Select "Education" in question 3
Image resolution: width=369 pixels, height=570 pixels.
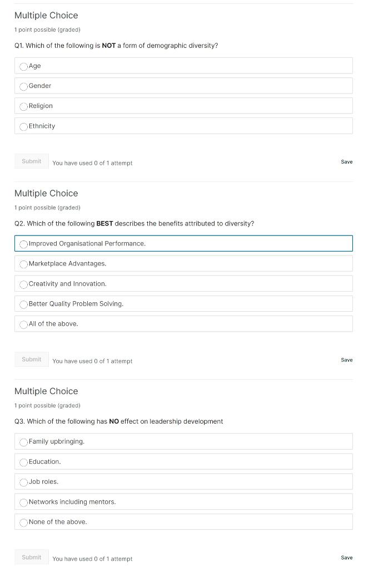point(23,462)
